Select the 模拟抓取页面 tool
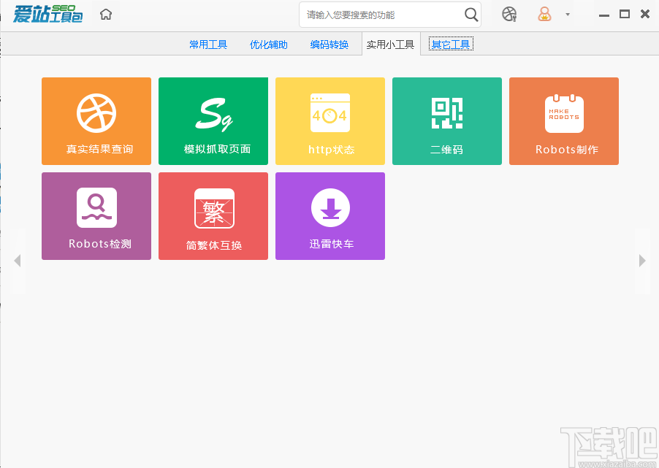The width and height of the screenshot is (659, 468). pyautogui.click(x=213, y=120)
